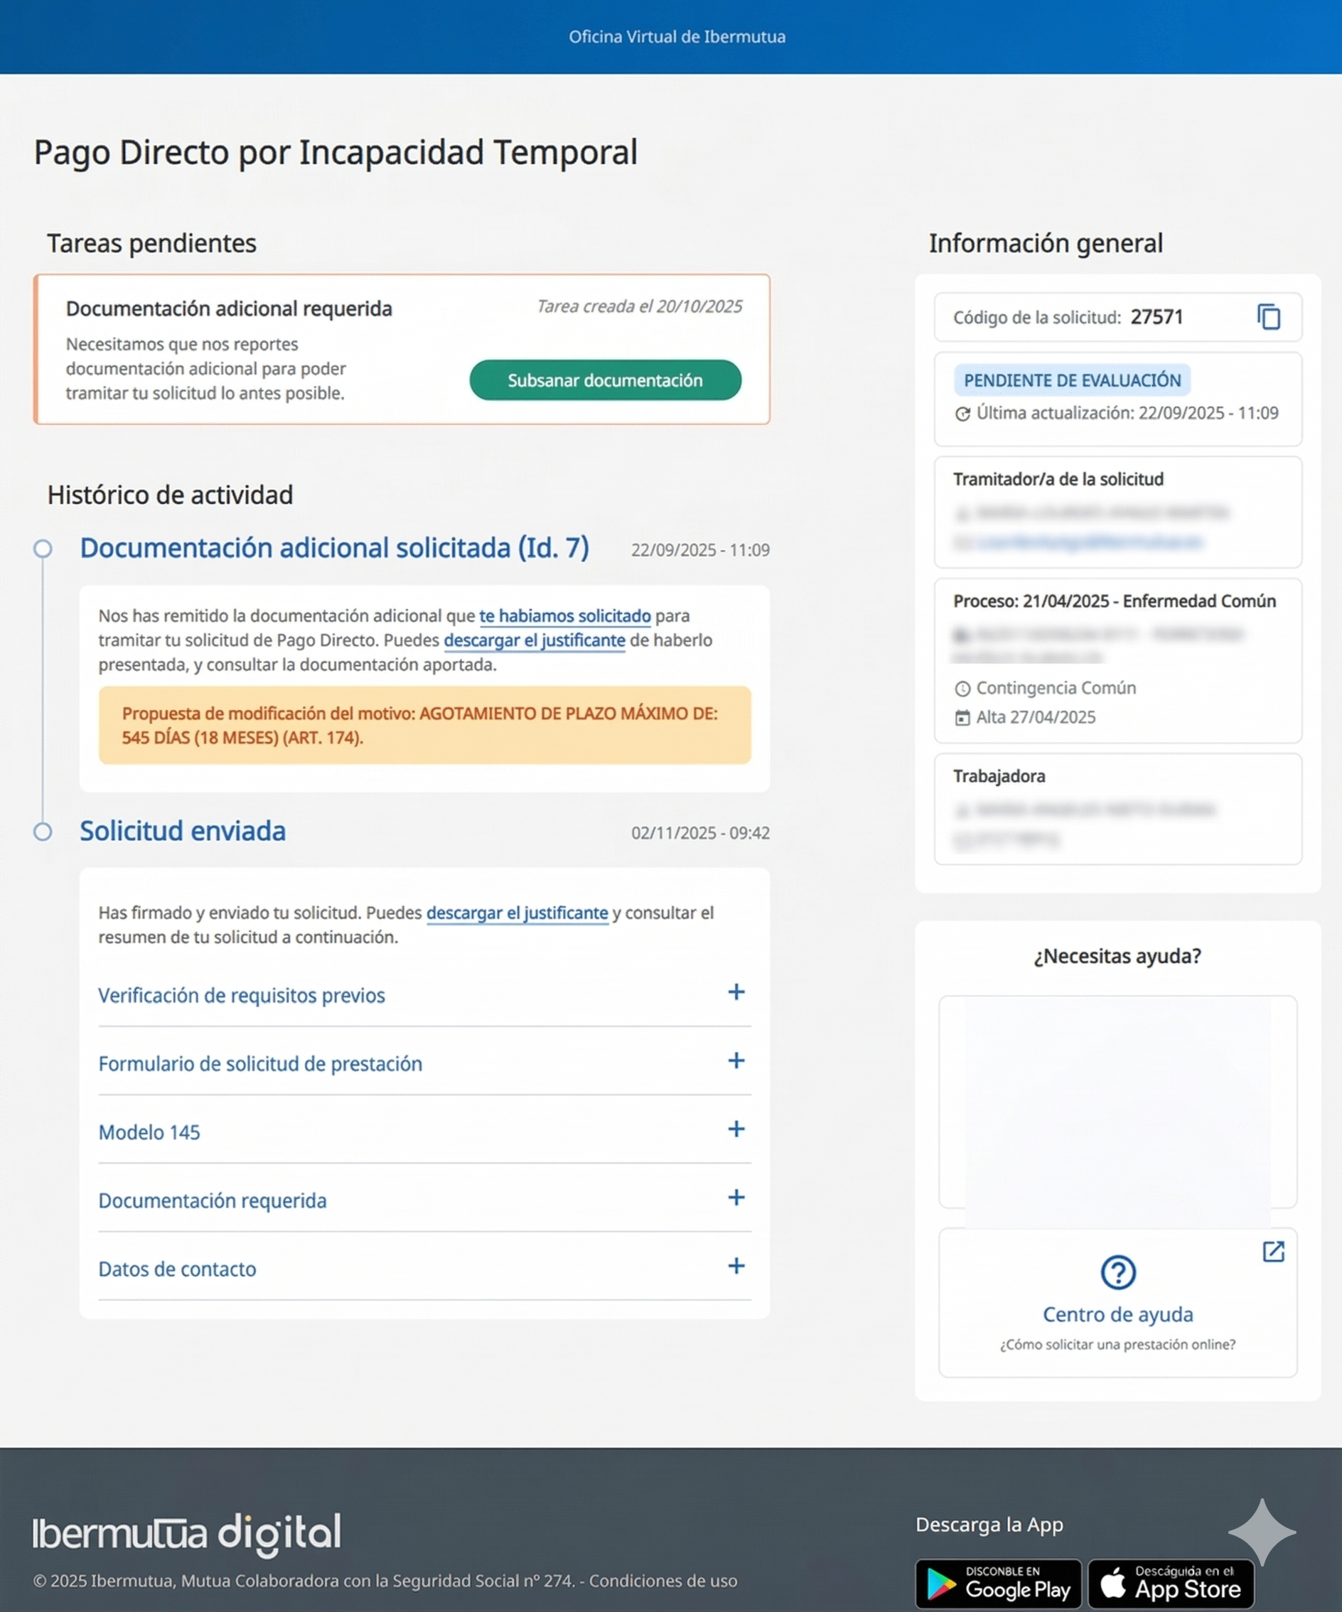Click the orange Propuesta de modificación notice
The height and width of the screenshot is (1612, 1342).
click(x=424, y=726)
